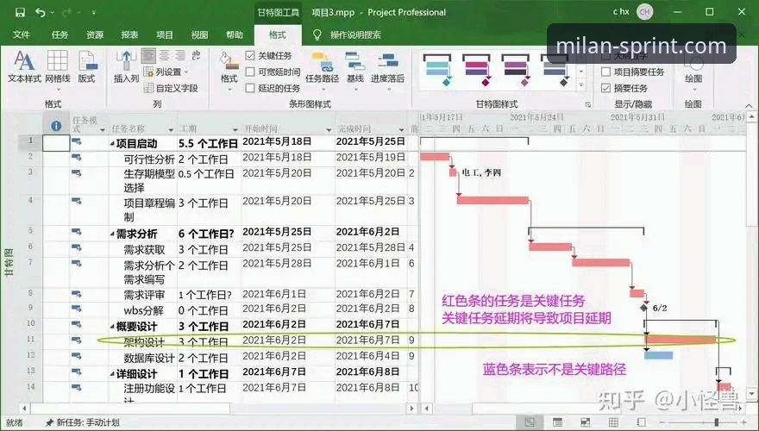
Task: Switch to the 资源 ribbon tab
Action: point(94,34)
